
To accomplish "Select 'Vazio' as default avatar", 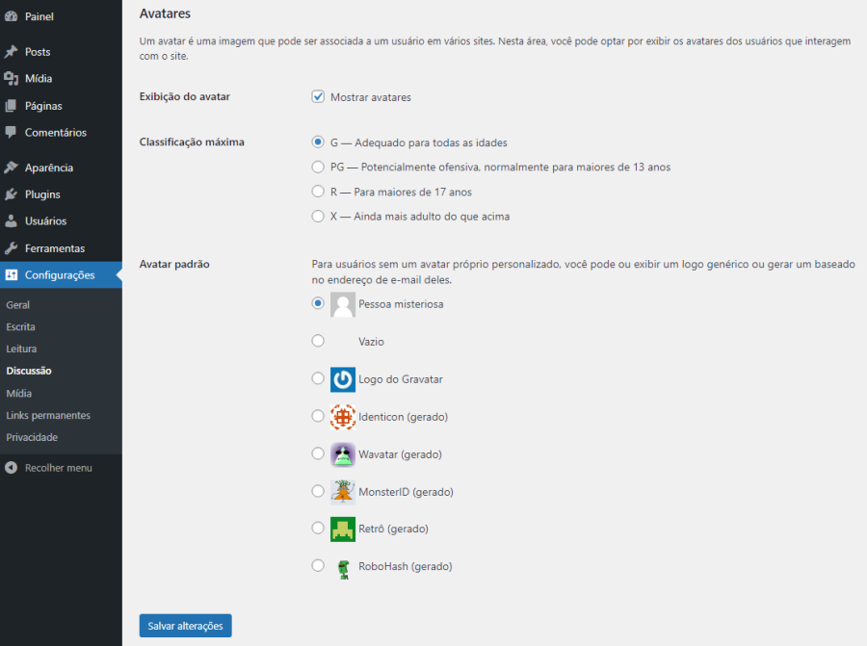I will coord(318,340).
